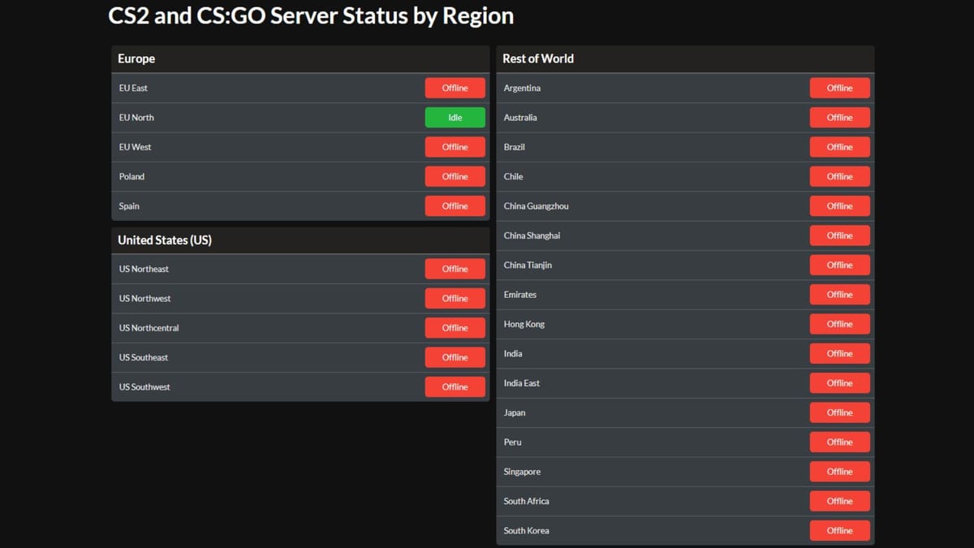Click the EU West region name
Viewport: 974px width, 548px height.
pyautogui.click(x=135, y=147)
